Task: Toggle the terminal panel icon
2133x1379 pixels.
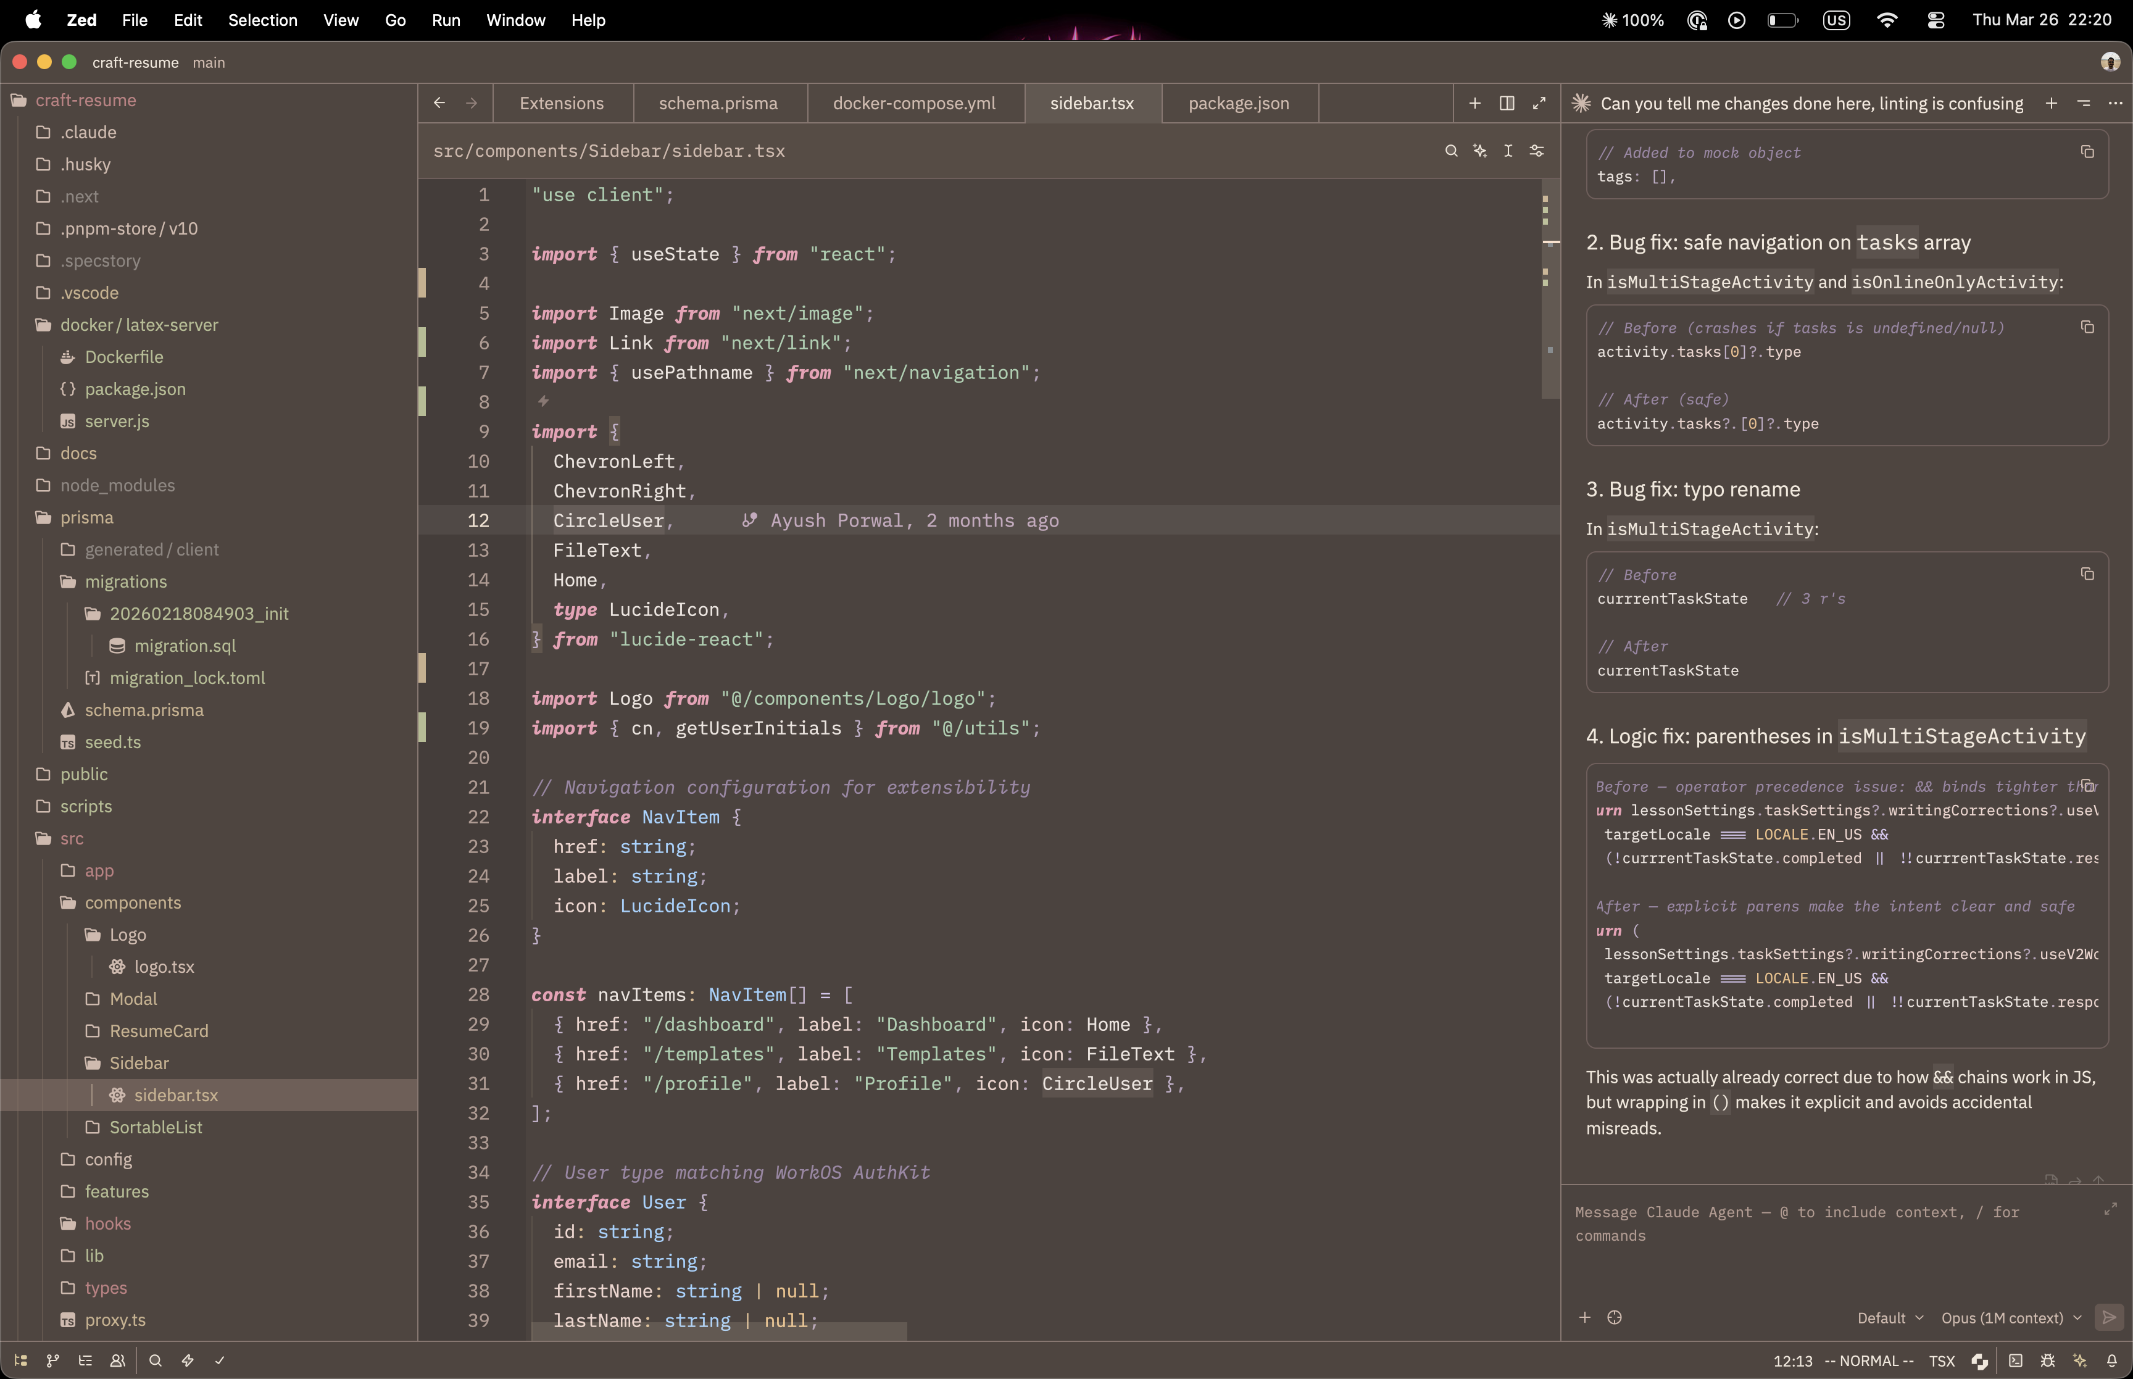Action: (x=2015, y=1360)
